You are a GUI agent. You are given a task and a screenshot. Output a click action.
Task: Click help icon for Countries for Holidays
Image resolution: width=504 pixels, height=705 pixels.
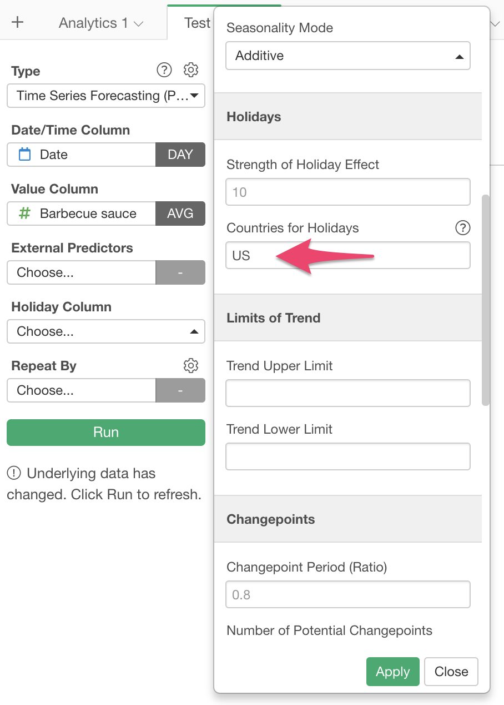462,227
